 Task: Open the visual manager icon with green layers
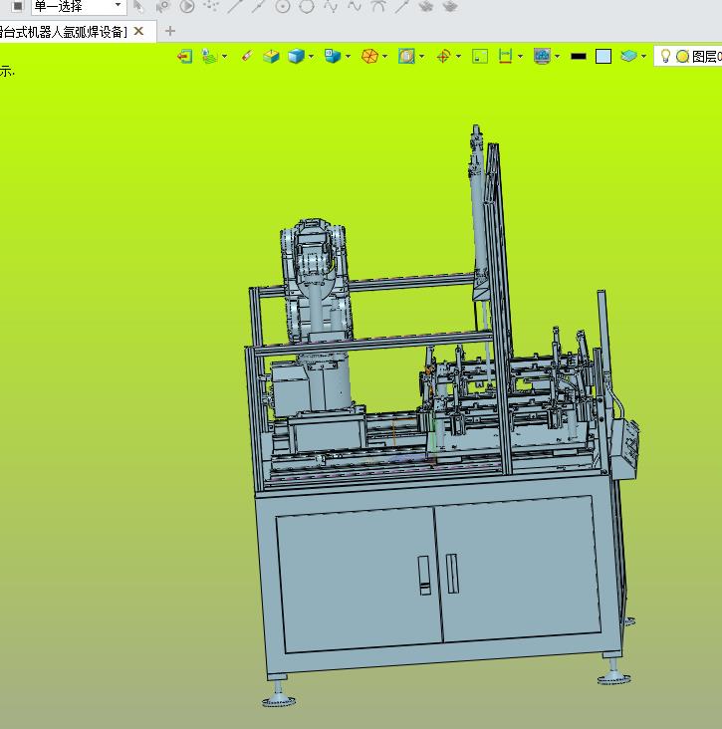pos(210,57)
